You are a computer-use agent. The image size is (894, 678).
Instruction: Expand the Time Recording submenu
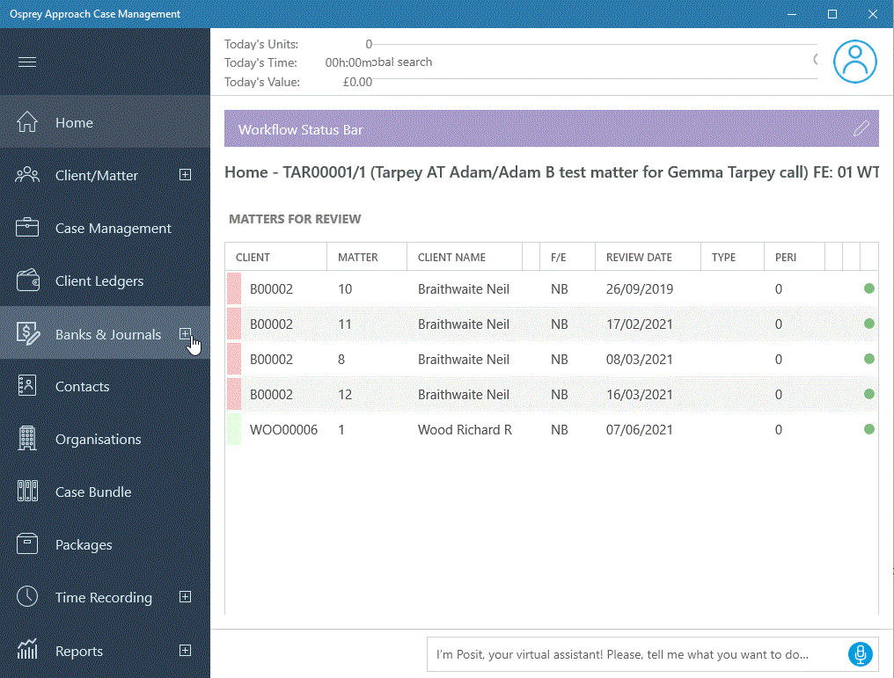[185, 596]
